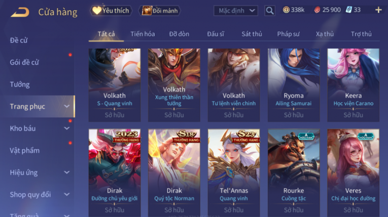Click the red ruby currency icon
The width and height of the screenshot is (388, 217).
[317, 10]
